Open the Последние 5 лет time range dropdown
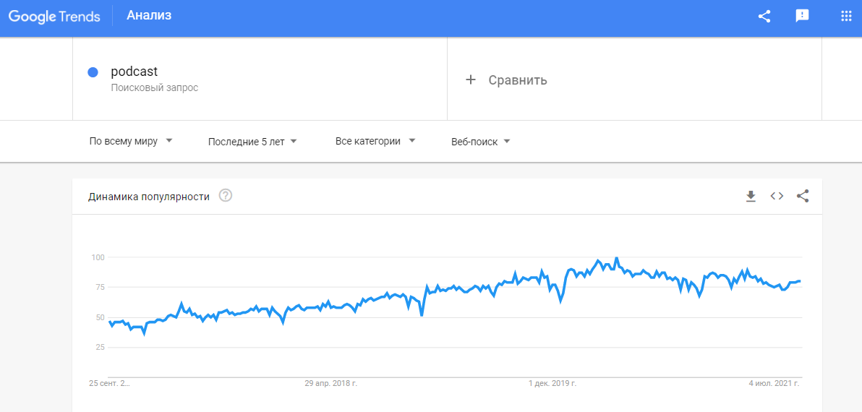Image resolution: width=862 pixels, height=412 pixels. click(x=252, y=142)
